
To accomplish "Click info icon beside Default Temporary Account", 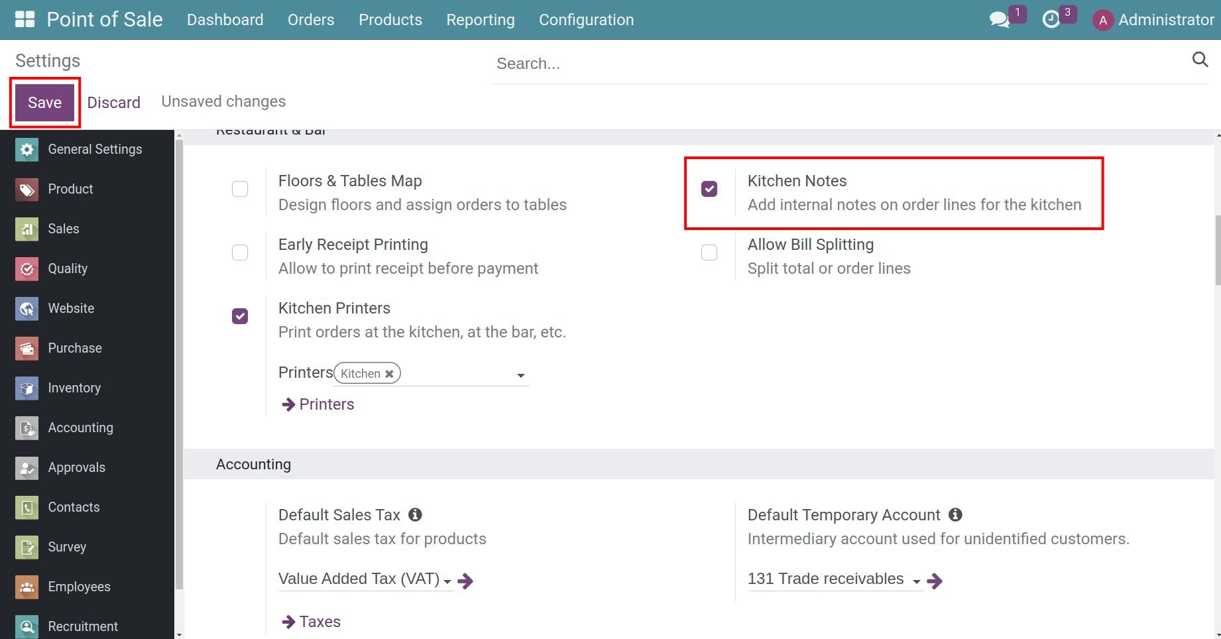I will click(x=955, y=514).
